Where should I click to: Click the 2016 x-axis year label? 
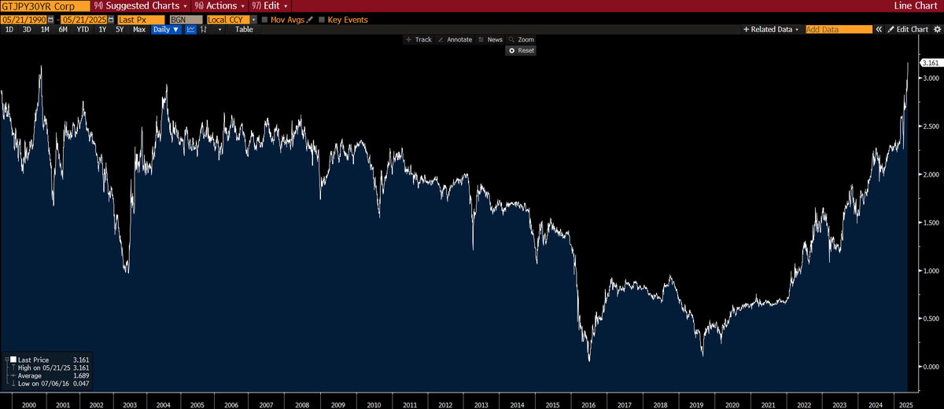(x=588, y=404)
